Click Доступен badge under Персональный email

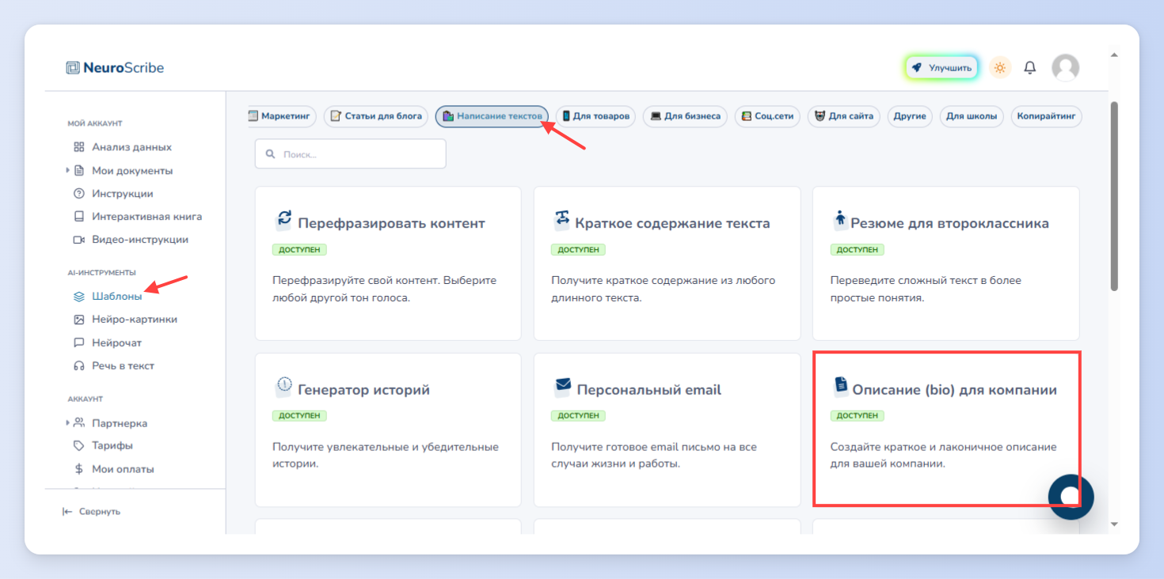578,415
